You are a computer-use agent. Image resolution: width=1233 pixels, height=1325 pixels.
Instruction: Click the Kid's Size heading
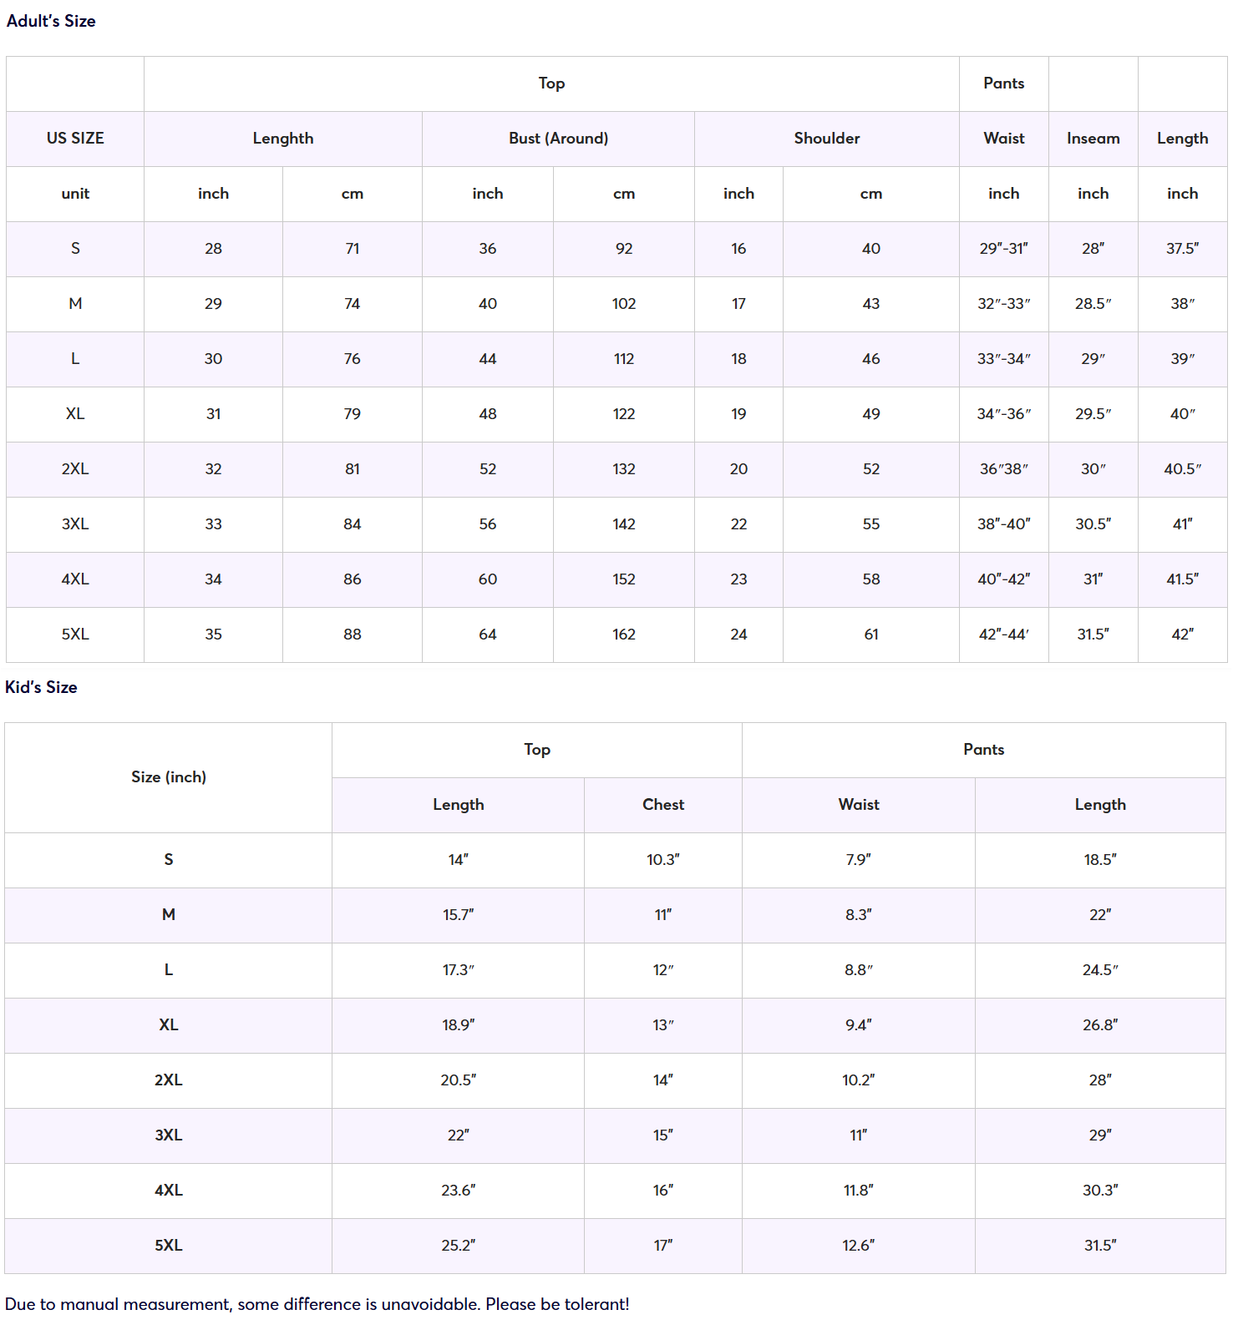(41, 687)
